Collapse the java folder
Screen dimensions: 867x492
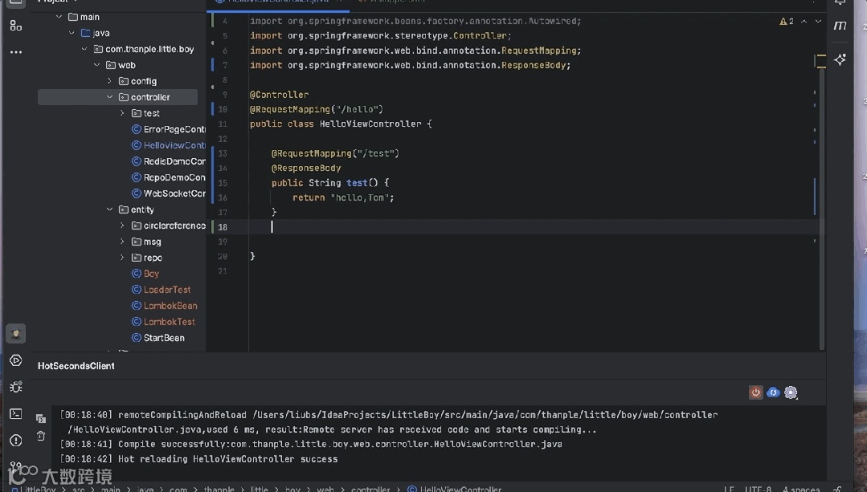click(72, 33)
